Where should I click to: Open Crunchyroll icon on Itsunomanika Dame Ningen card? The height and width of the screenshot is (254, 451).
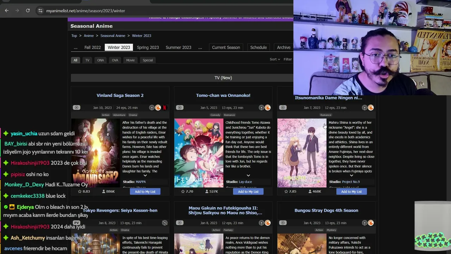coord(371,108)
